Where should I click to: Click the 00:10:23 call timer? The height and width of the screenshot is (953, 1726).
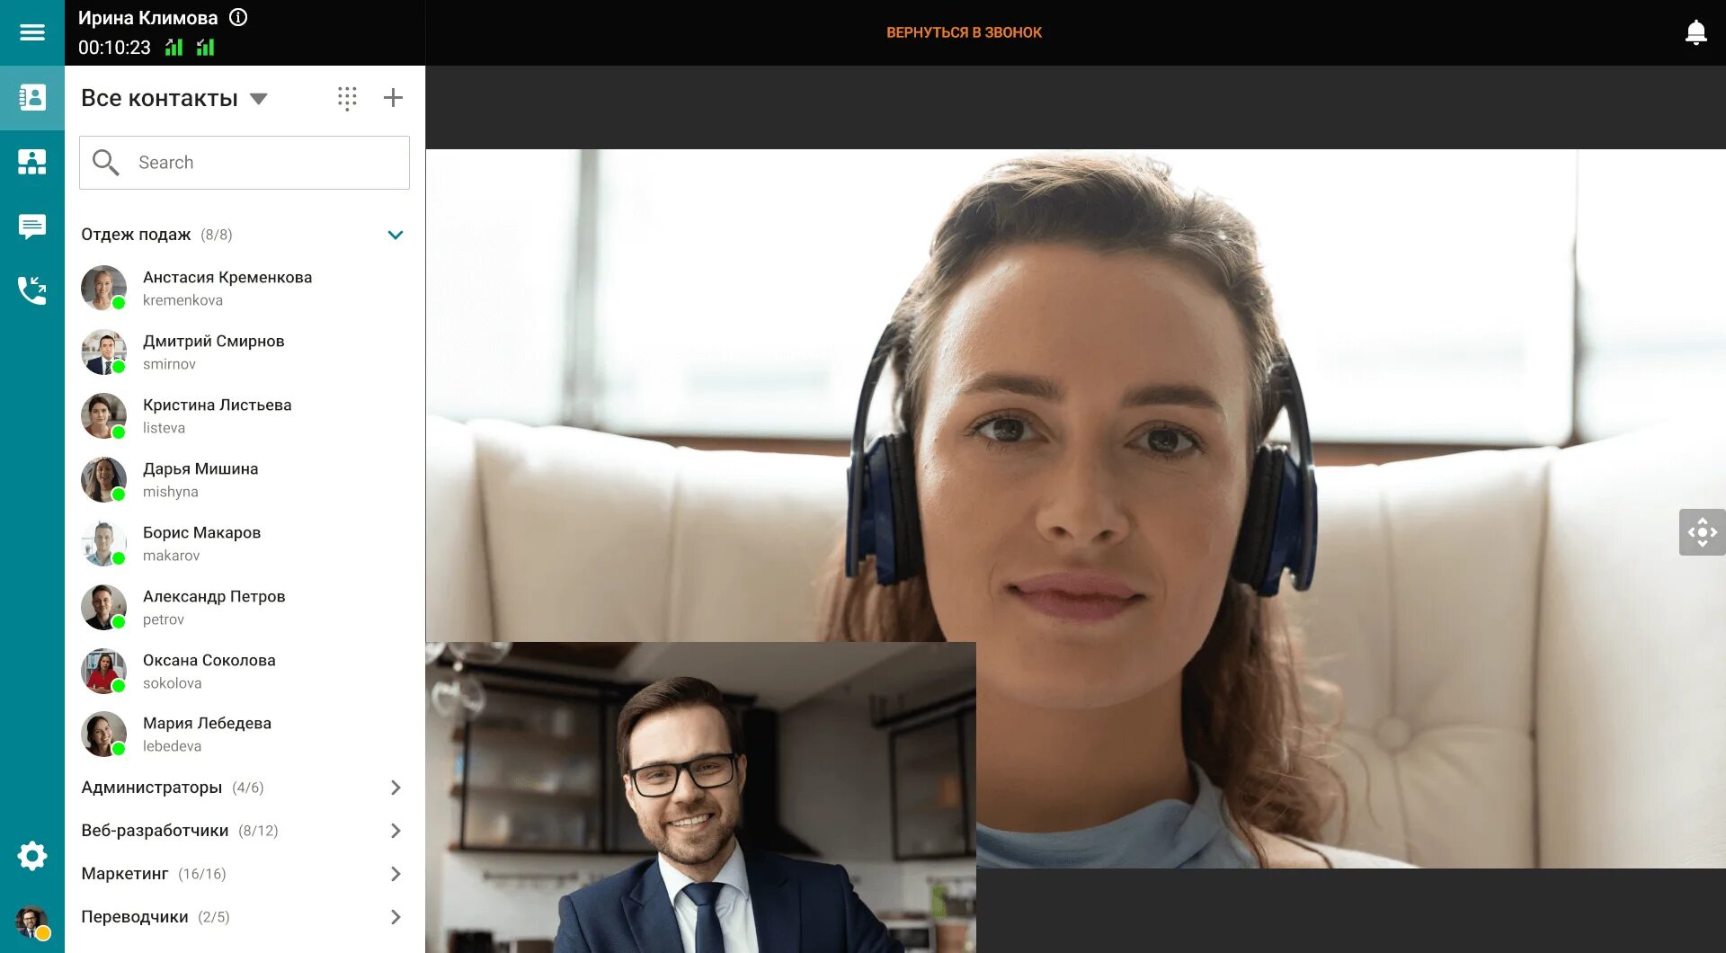(x=114, y=48)
